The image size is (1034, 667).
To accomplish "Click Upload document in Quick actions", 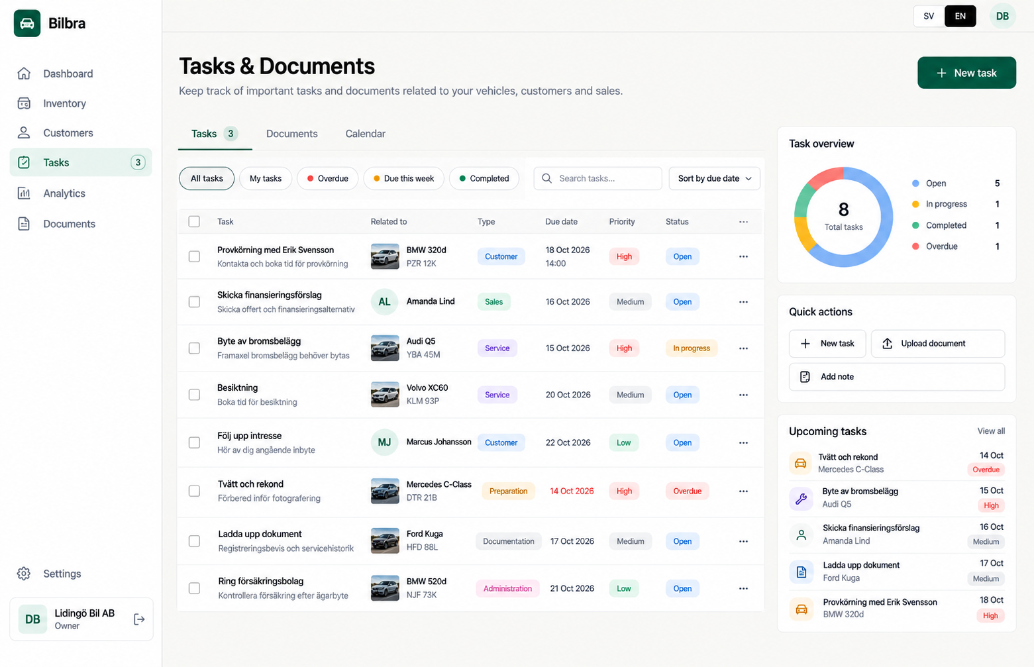I will pos(938,343).
